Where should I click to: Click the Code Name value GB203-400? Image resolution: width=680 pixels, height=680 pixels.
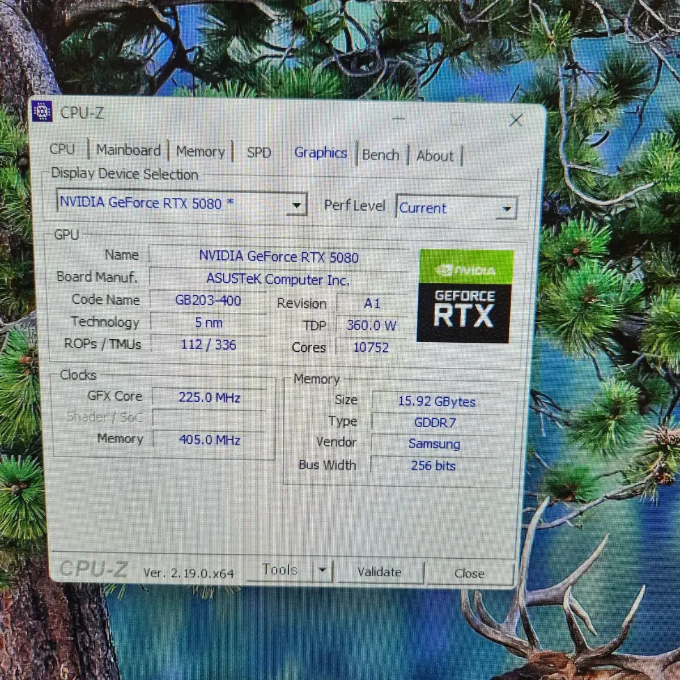(x=208, y=300)
